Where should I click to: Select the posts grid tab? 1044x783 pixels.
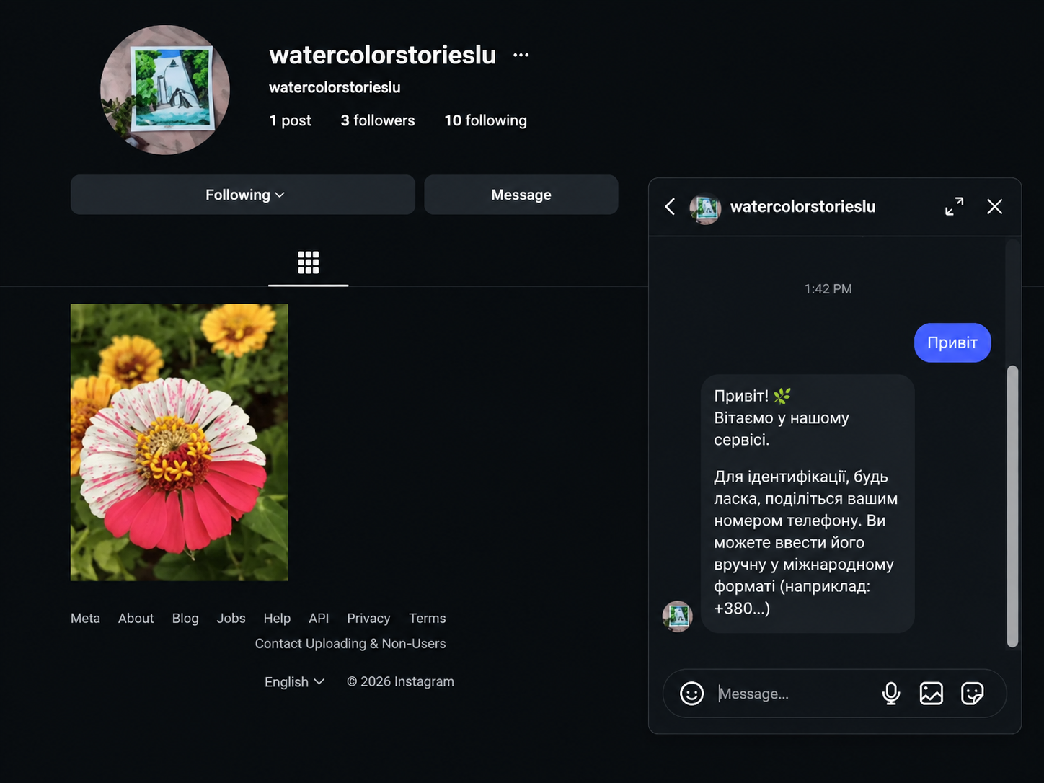coord(308,262)
